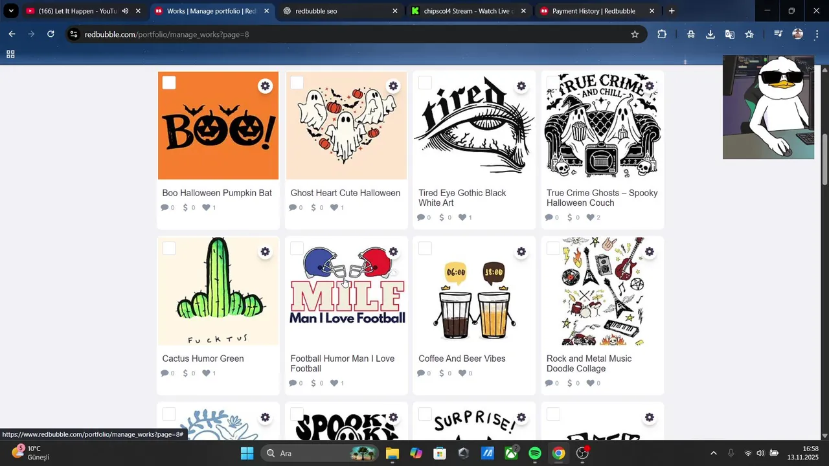Viewport: 829px width, 466px height.
Task: Click comments icon under Boo Halloween Pumpkin Bat
Action: [165, 208]
